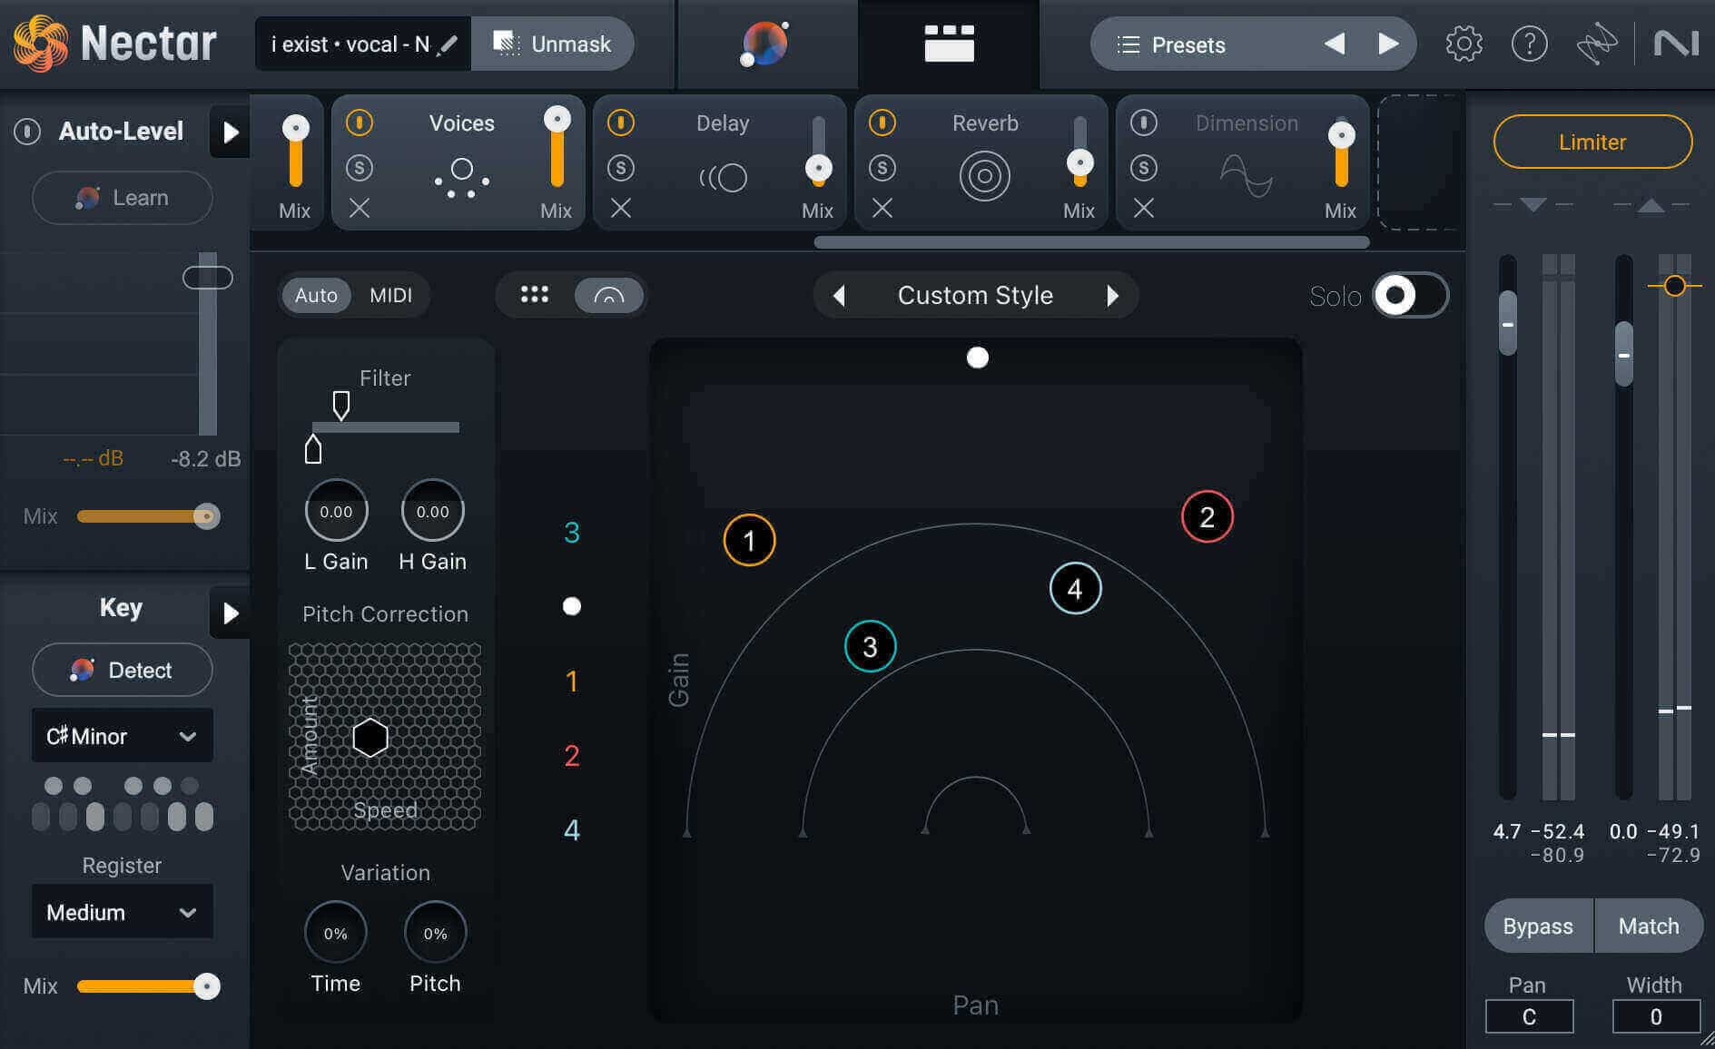Switch to the arc voices view
This screenshot has width=1715, height=1049.
click(608, 295)
